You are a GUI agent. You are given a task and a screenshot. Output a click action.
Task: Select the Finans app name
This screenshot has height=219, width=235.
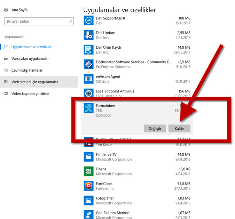[101, 169]
